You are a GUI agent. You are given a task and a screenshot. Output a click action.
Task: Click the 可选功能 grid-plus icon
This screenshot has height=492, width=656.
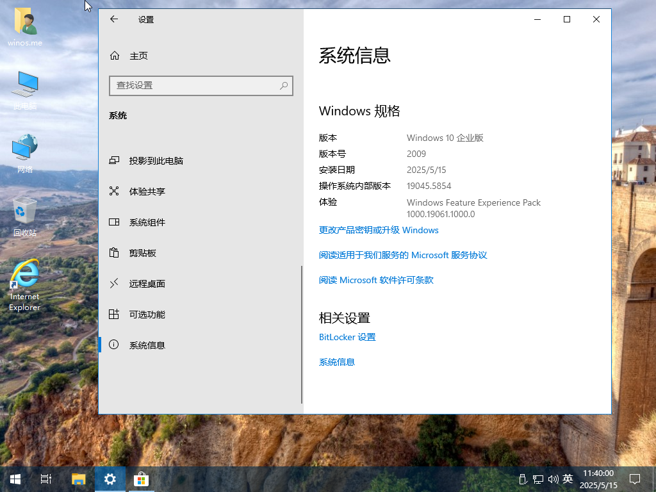click(114, 314)
